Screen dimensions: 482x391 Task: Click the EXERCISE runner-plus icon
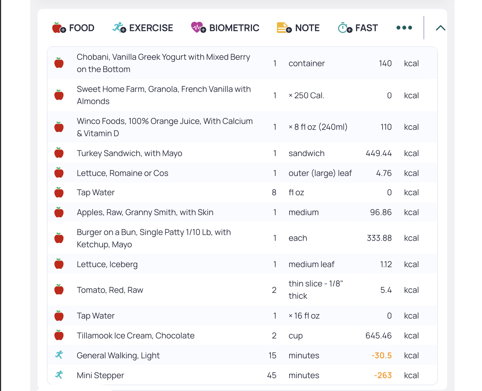pos(118,28)
